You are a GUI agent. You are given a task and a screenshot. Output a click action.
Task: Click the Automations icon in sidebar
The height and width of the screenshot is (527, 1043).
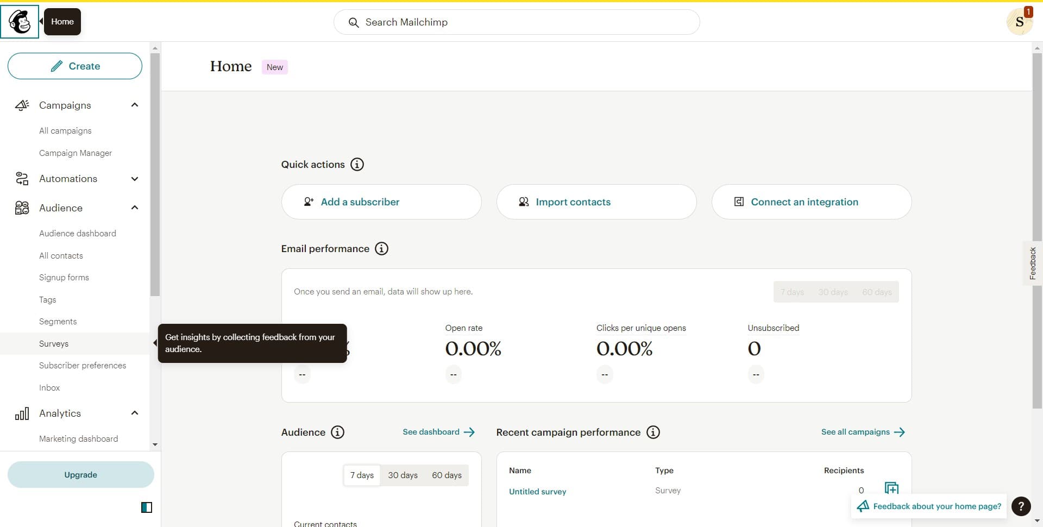click(x=22, y=178)
